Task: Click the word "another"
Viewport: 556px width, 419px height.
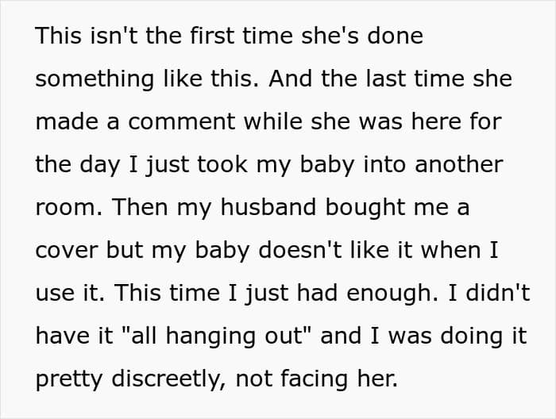Action: 459,165
